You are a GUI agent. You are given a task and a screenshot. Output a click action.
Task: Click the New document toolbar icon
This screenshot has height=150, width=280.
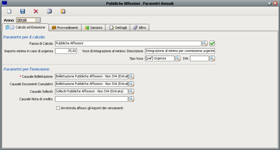[x=9, y=11]
